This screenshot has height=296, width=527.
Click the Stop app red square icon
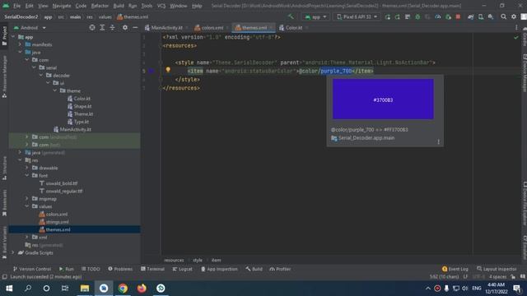click(x=458, y=16)
